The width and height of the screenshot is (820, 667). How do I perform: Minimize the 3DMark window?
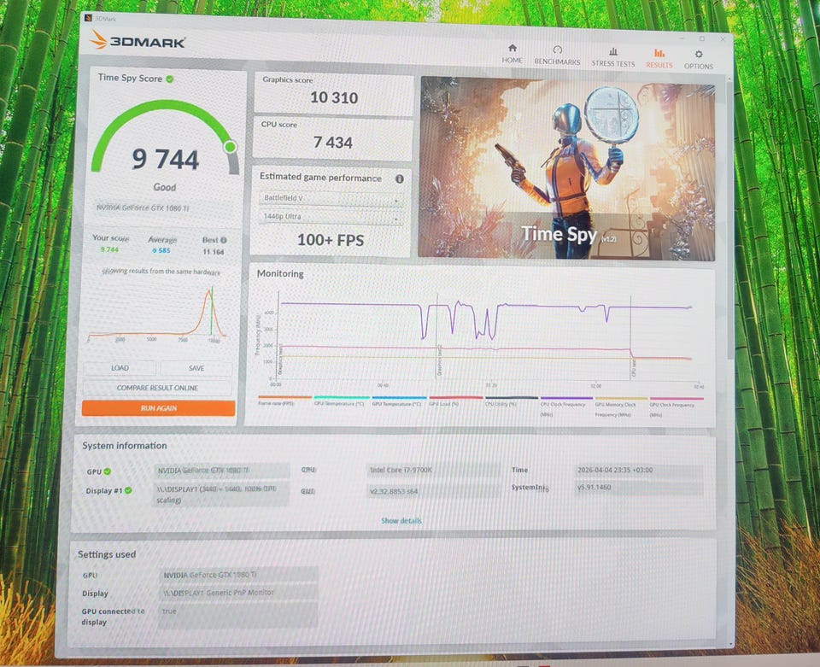[x=682, y=38]
